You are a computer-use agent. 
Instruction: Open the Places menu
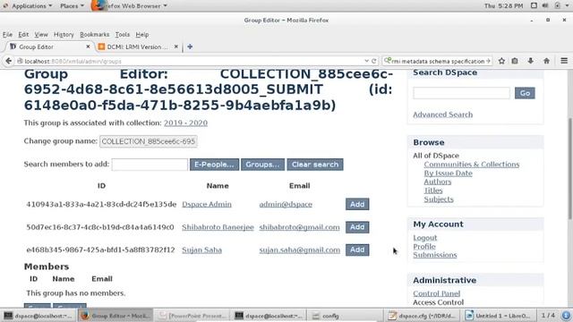pos(72,6)
